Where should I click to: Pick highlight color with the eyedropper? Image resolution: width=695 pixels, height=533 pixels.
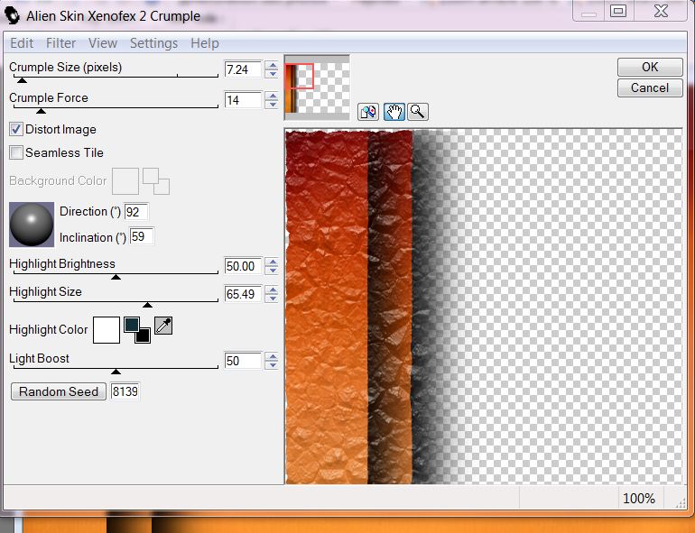(163, 326)
